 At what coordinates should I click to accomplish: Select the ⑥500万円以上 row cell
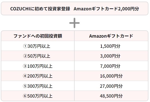[38, 96]
